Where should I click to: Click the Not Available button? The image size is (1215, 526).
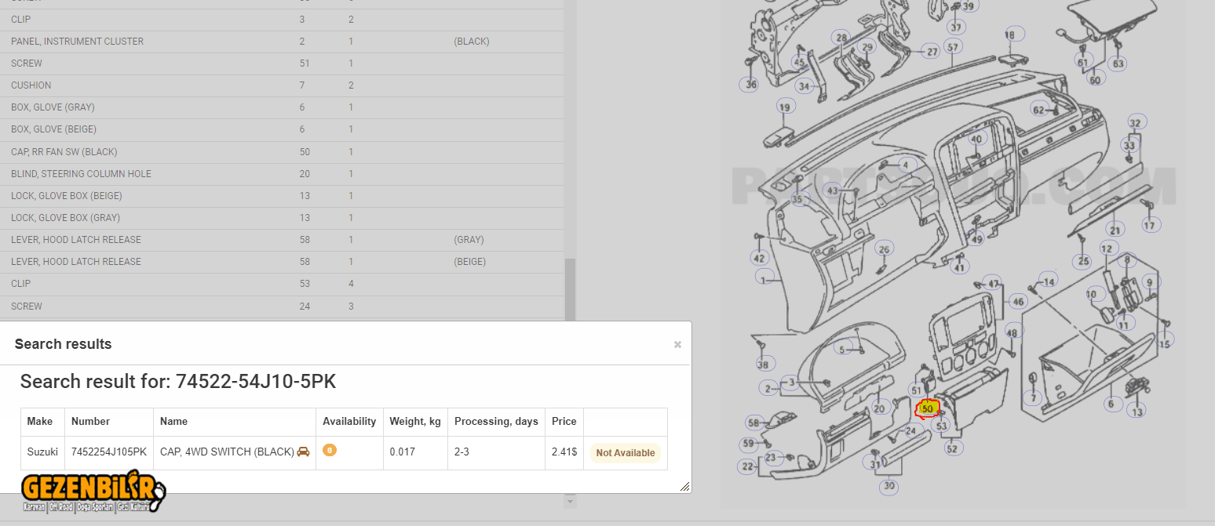coord(625,453)
